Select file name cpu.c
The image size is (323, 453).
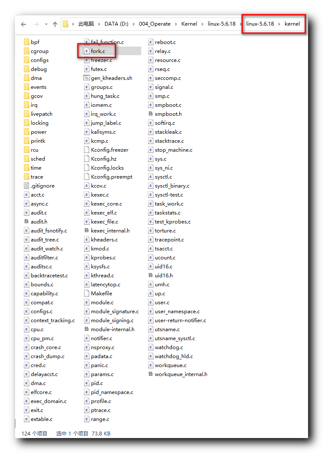coord(37,329)
